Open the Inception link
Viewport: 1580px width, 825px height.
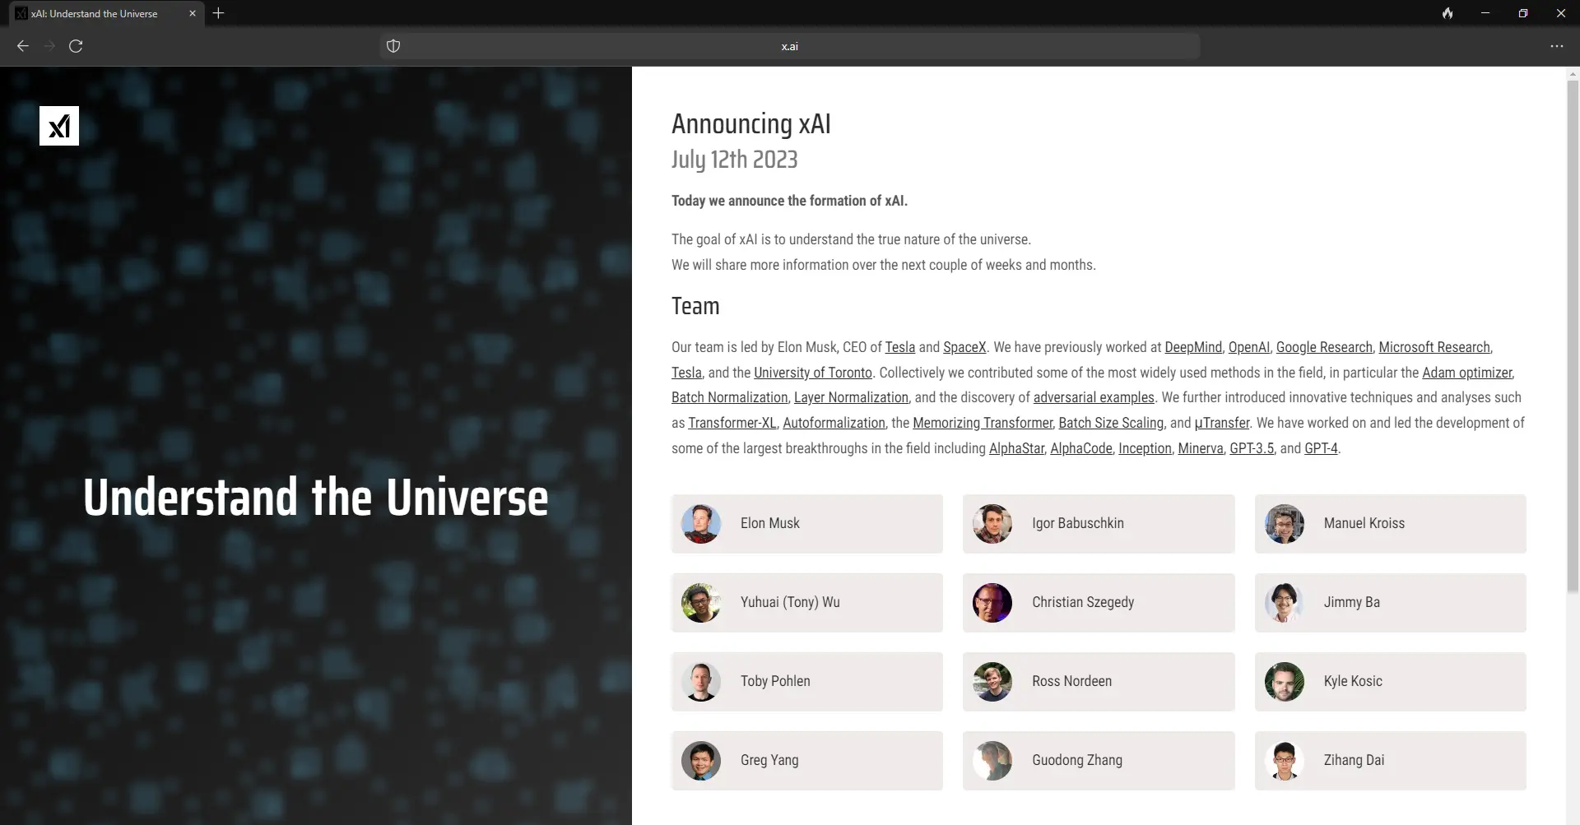[x=1145, y=448]
